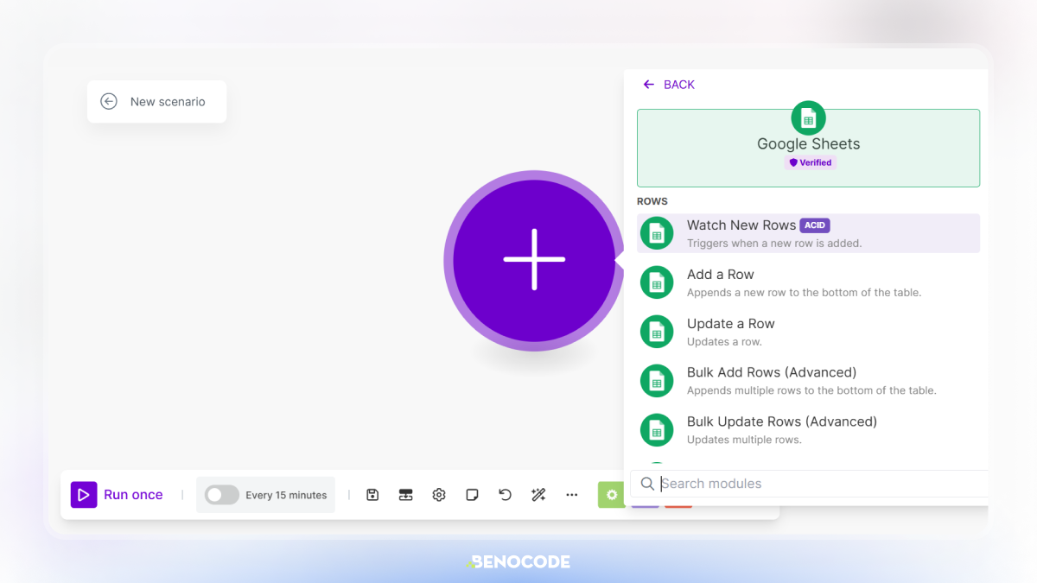Choose the Add a Row module

click(808, 282)
